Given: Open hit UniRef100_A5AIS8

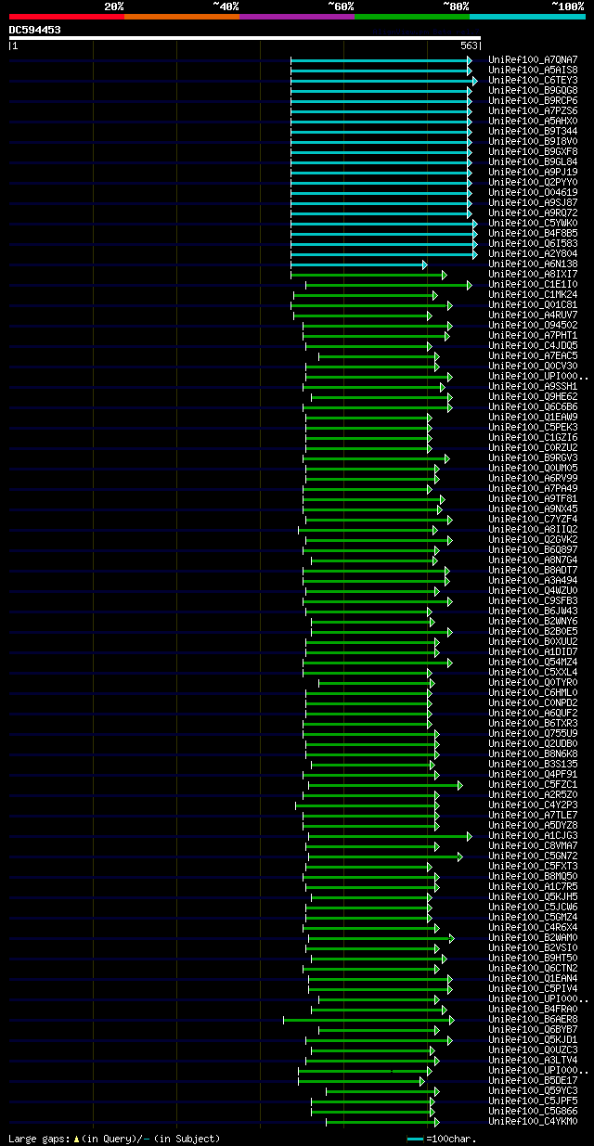Looking at the screenshot, I should [533, 70].
